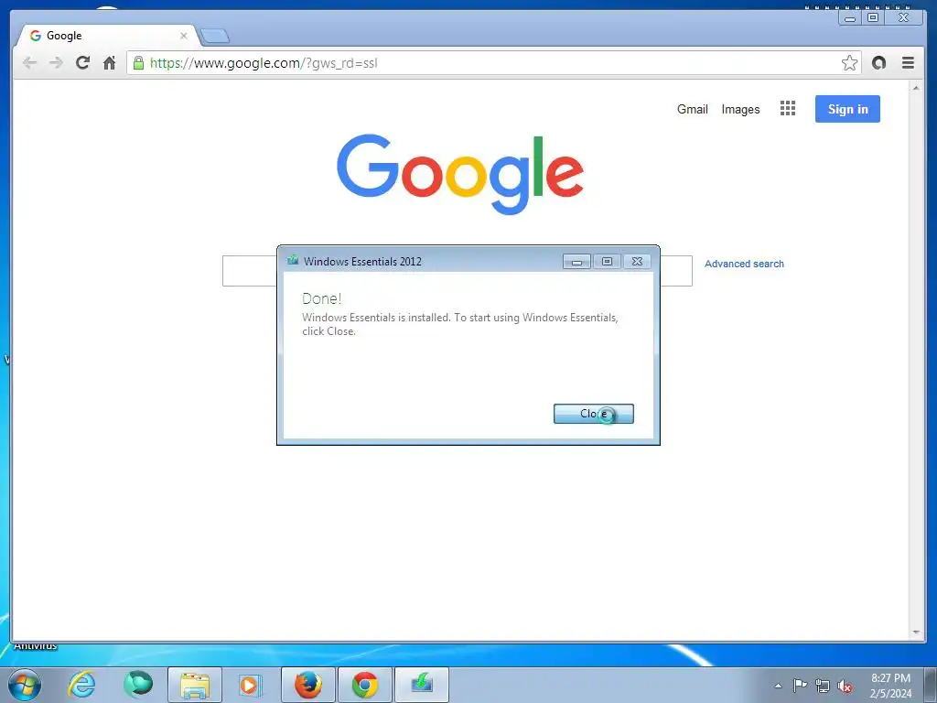
Task: Open Windows Explorer from the taskbar
Action: [x=195, y=685]
